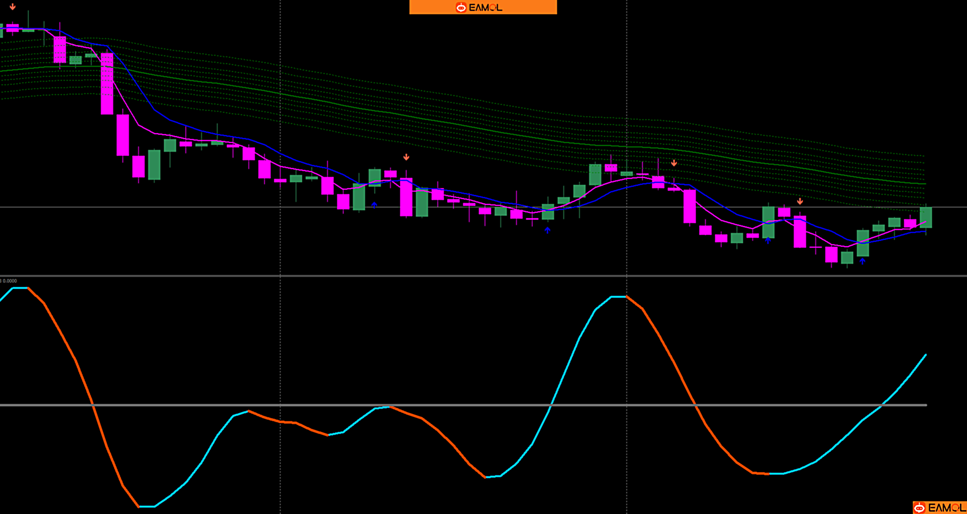Viewport: 967px width, 514px height.
Task: Click the orange sell arrow just right of the second dotted vertical line
Action: click(x=674, y=163)
